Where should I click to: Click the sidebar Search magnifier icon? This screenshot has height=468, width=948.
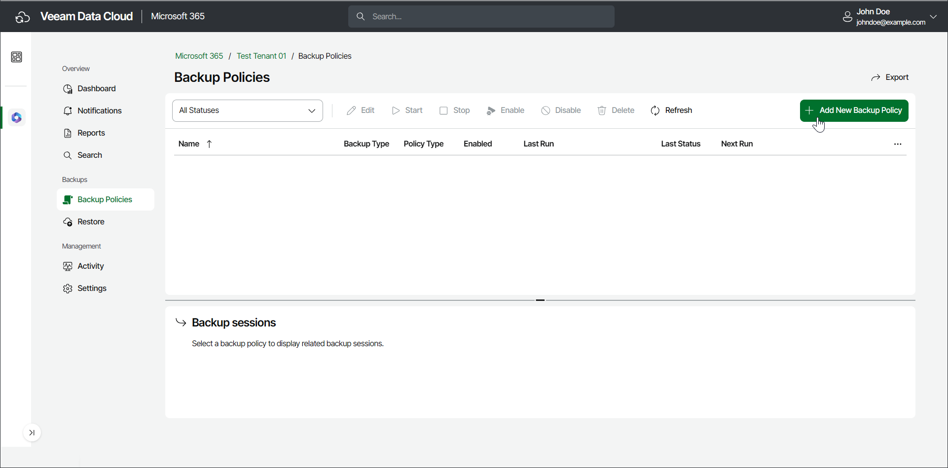68,155
